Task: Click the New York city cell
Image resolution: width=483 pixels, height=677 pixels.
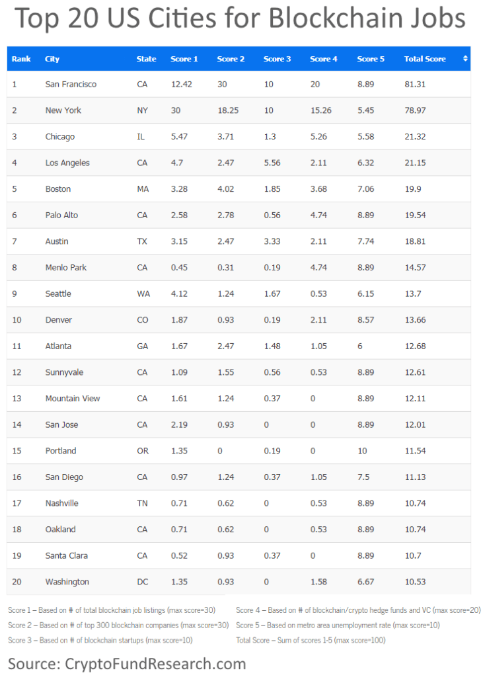Action: pos(63,110)
